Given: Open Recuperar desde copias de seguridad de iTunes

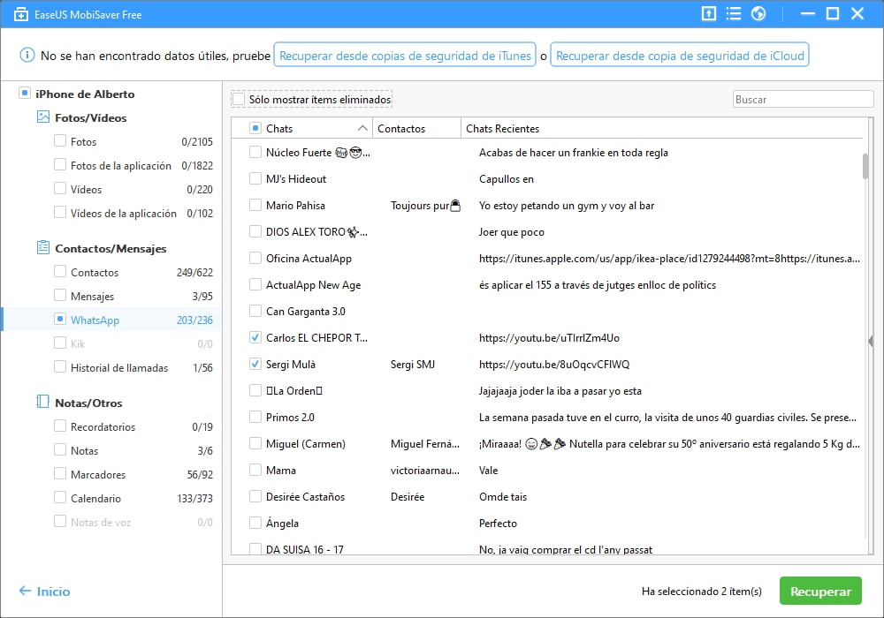Looking at the screenshot, I should [405, 55].
